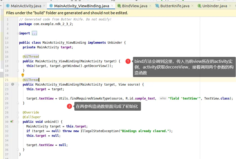Click the string "field 'textView'" on line 25
The image size is (236, 159).
coord(184,99)
